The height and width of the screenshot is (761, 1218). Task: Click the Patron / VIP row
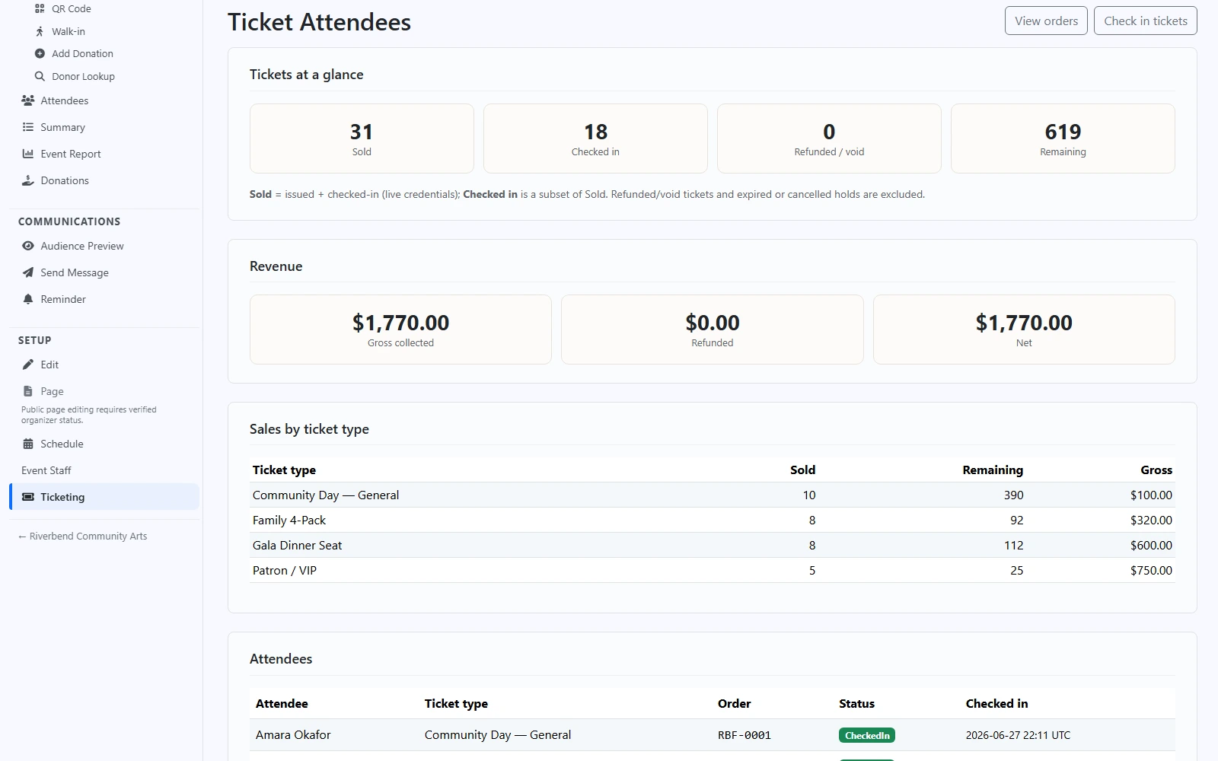[713, 570]
